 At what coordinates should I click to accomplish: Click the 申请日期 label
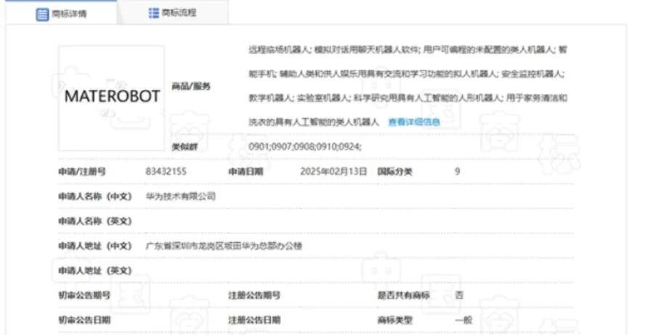click(246, 172)
